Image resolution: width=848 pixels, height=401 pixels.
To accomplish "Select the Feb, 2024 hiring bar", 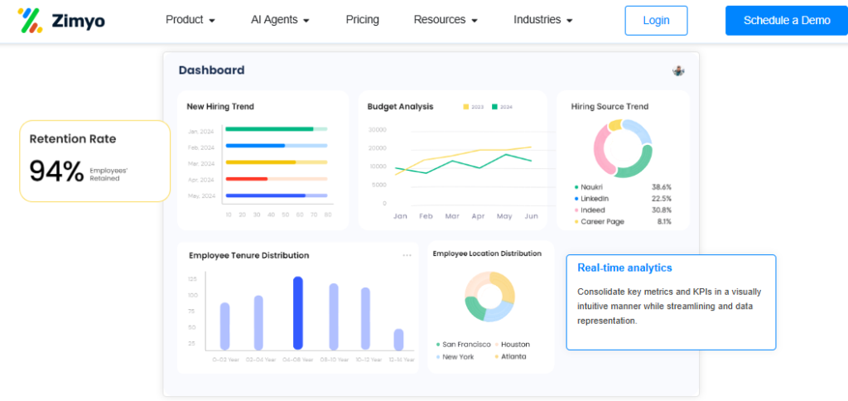I will (x=277, y=146).
